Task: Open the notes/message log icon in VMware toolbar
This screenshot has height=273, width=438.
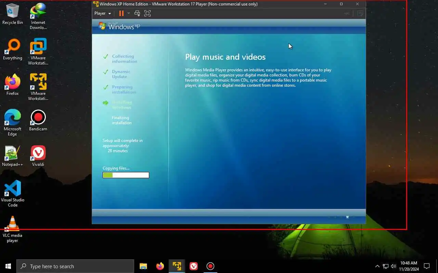Action: (360, 13)
